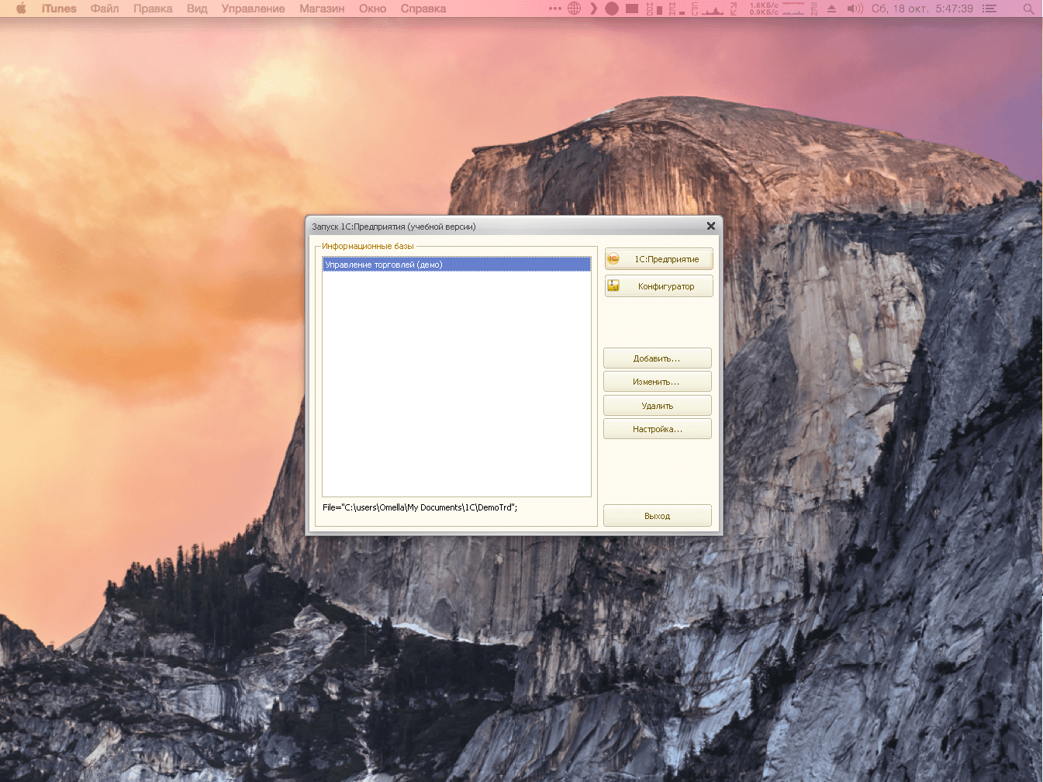1043x782 pixels.
Task: Open the volume control in menu bar
Action: point(855,9)
